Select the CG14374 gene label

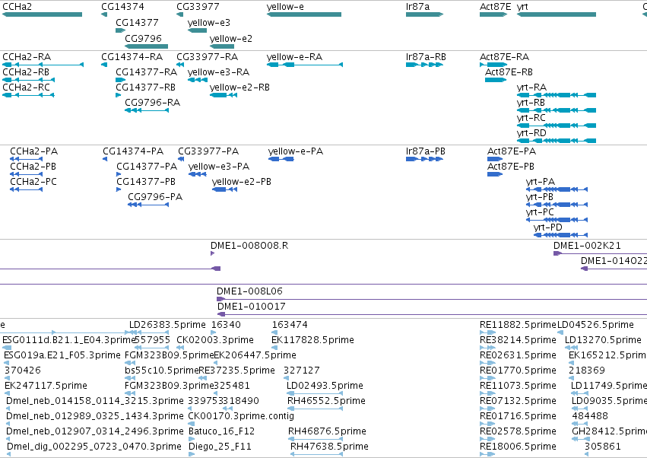[122, 7]
